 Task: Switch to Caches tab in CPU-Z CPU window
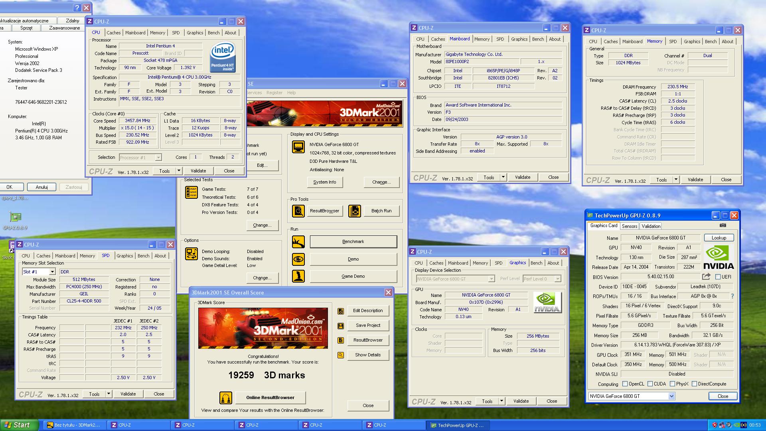tap(113, 33)
